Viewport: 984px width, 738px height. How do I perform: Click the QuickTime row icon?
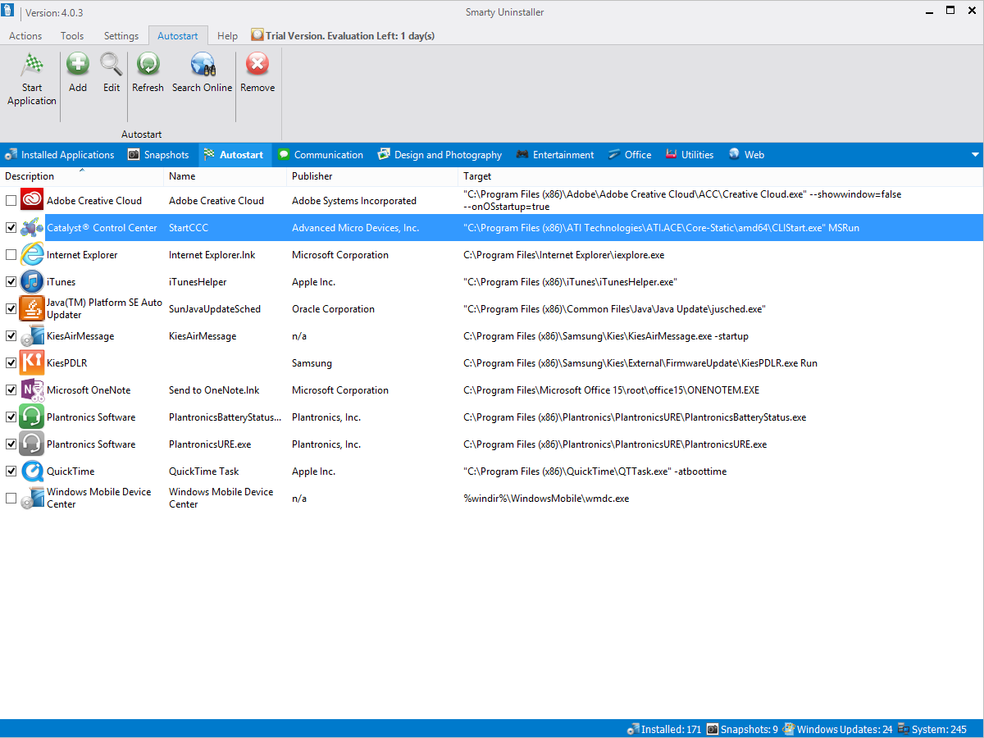tap(32, 471)
